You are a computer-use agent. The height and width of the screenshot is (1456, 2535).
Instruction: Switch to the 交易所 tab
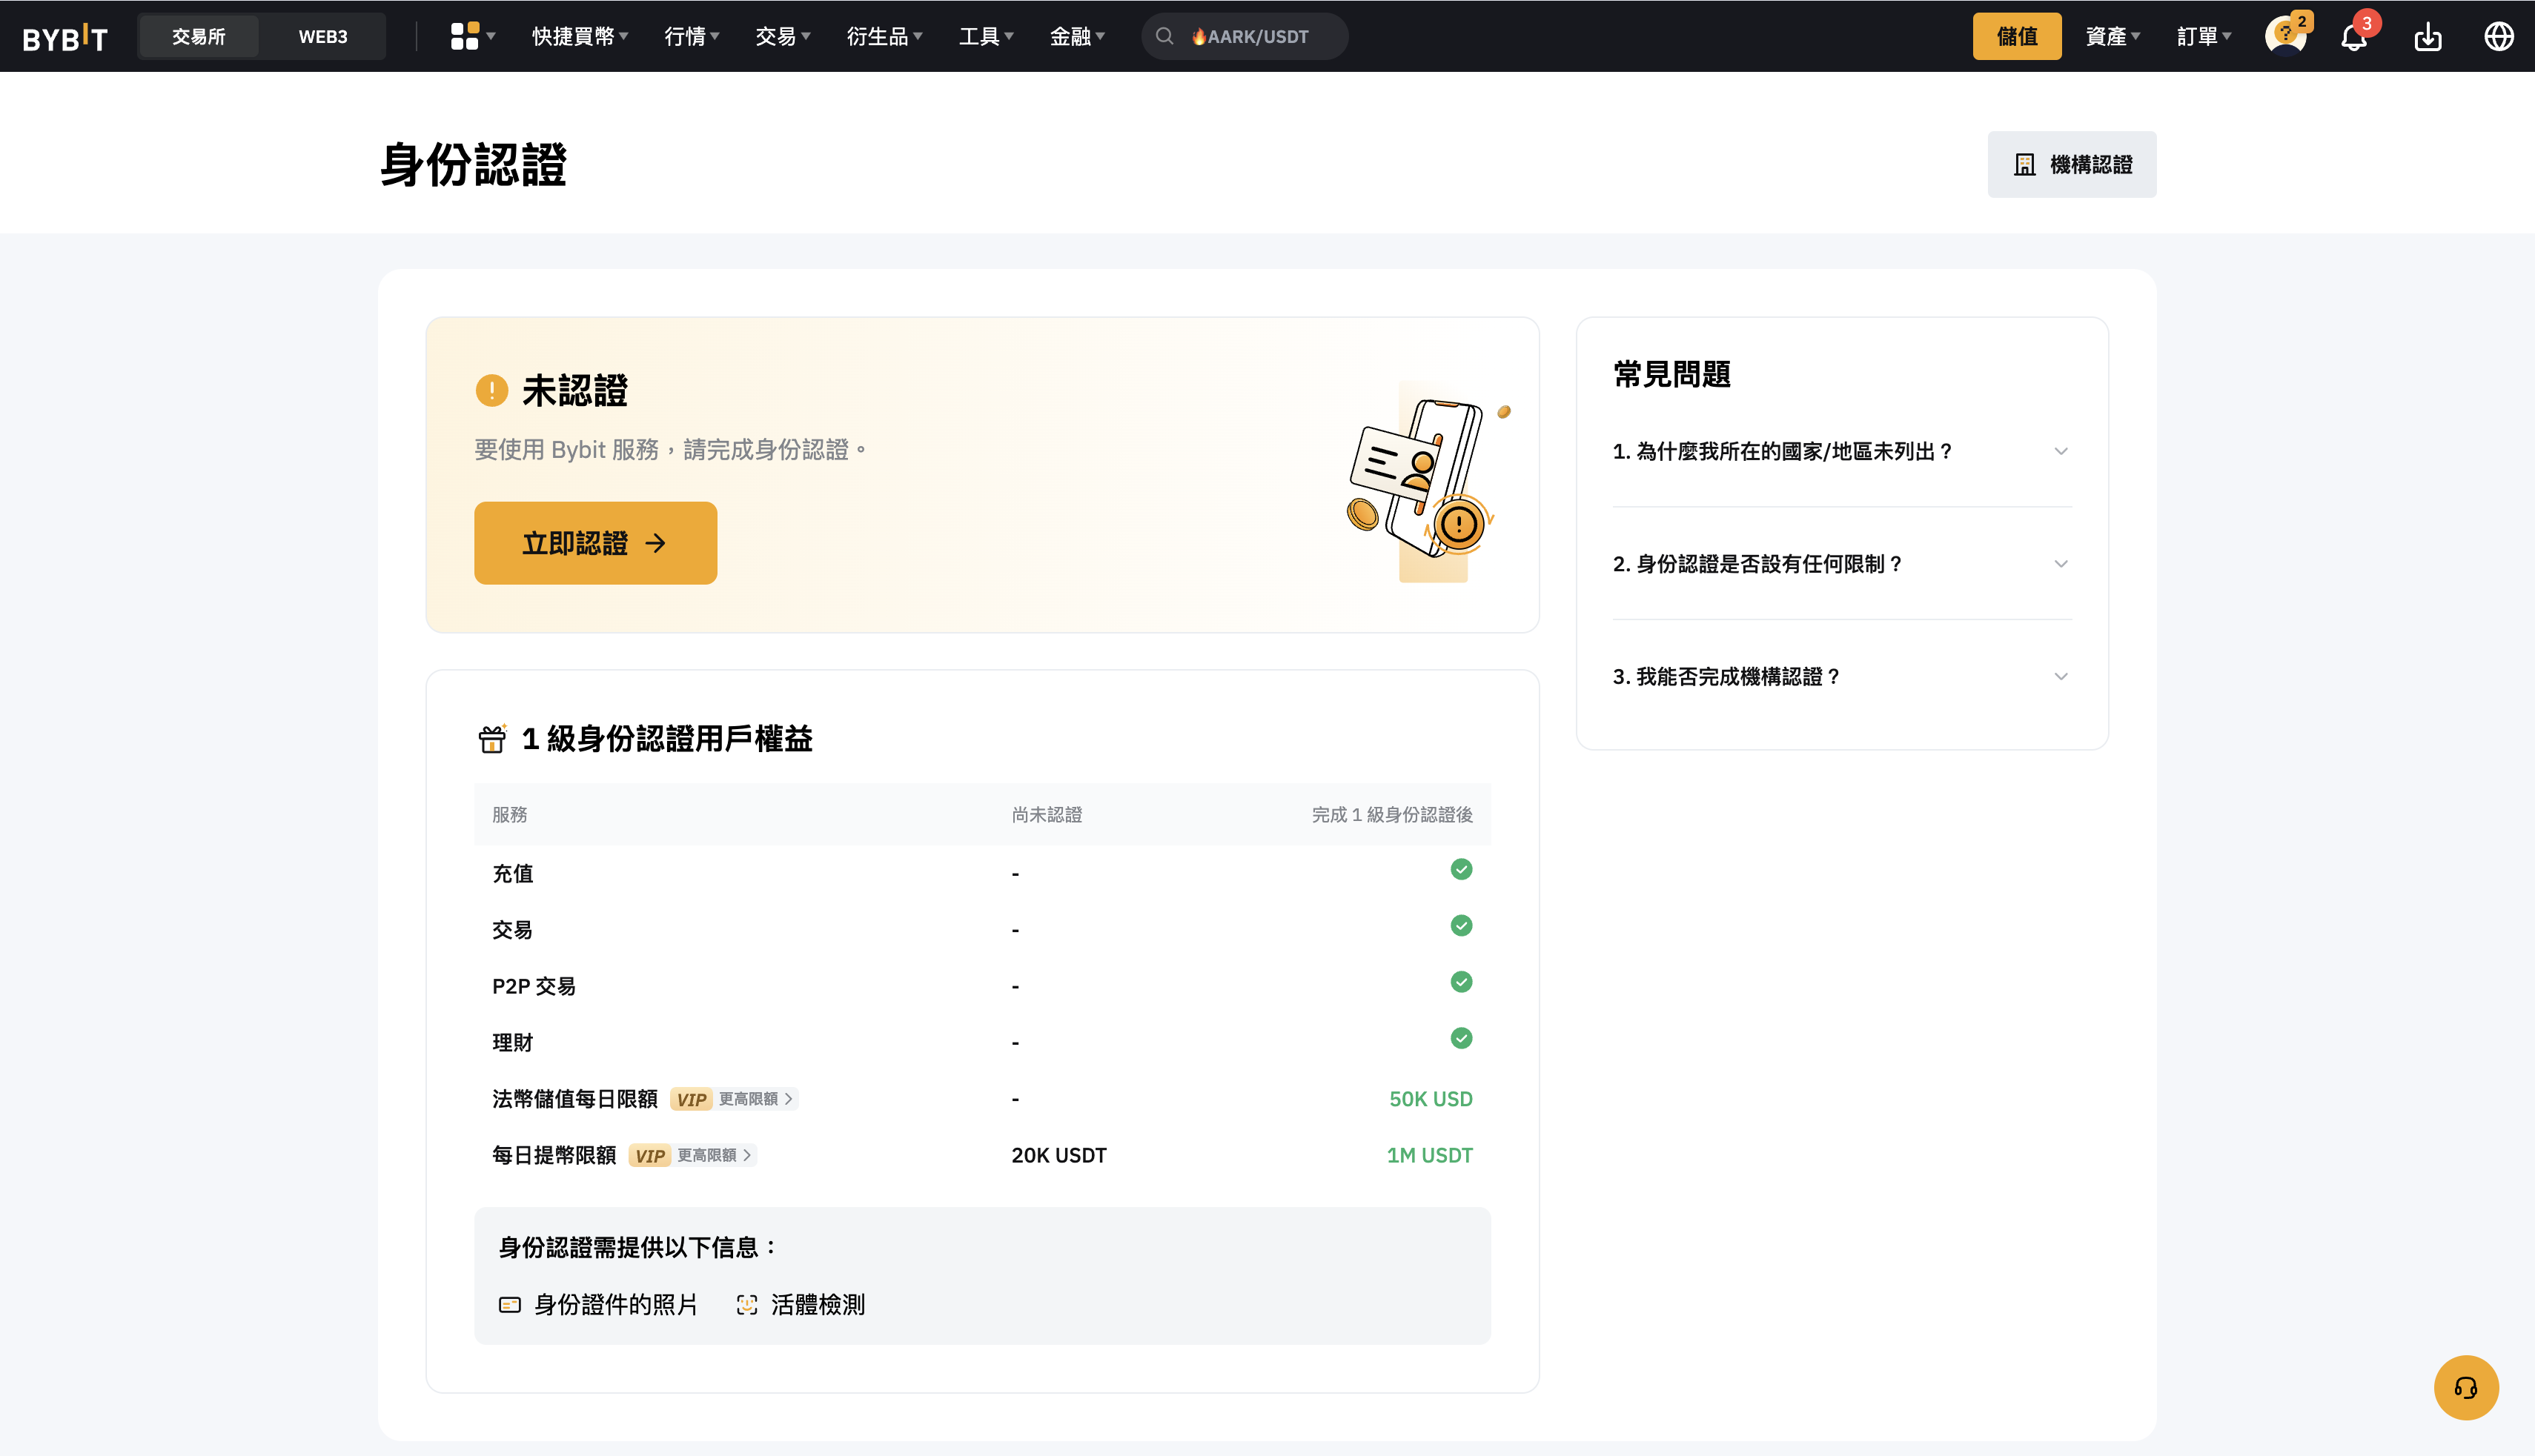pos(198,36)
